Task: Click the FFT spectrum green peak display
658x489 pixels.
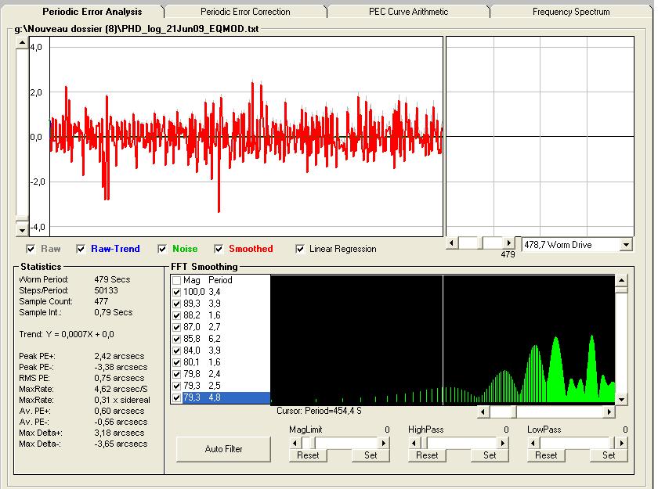Action: 443,340
